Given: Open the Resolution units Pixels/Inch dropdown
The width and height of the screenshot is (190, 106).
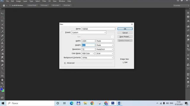Looking at the screenshot, I should click(105, 49).
